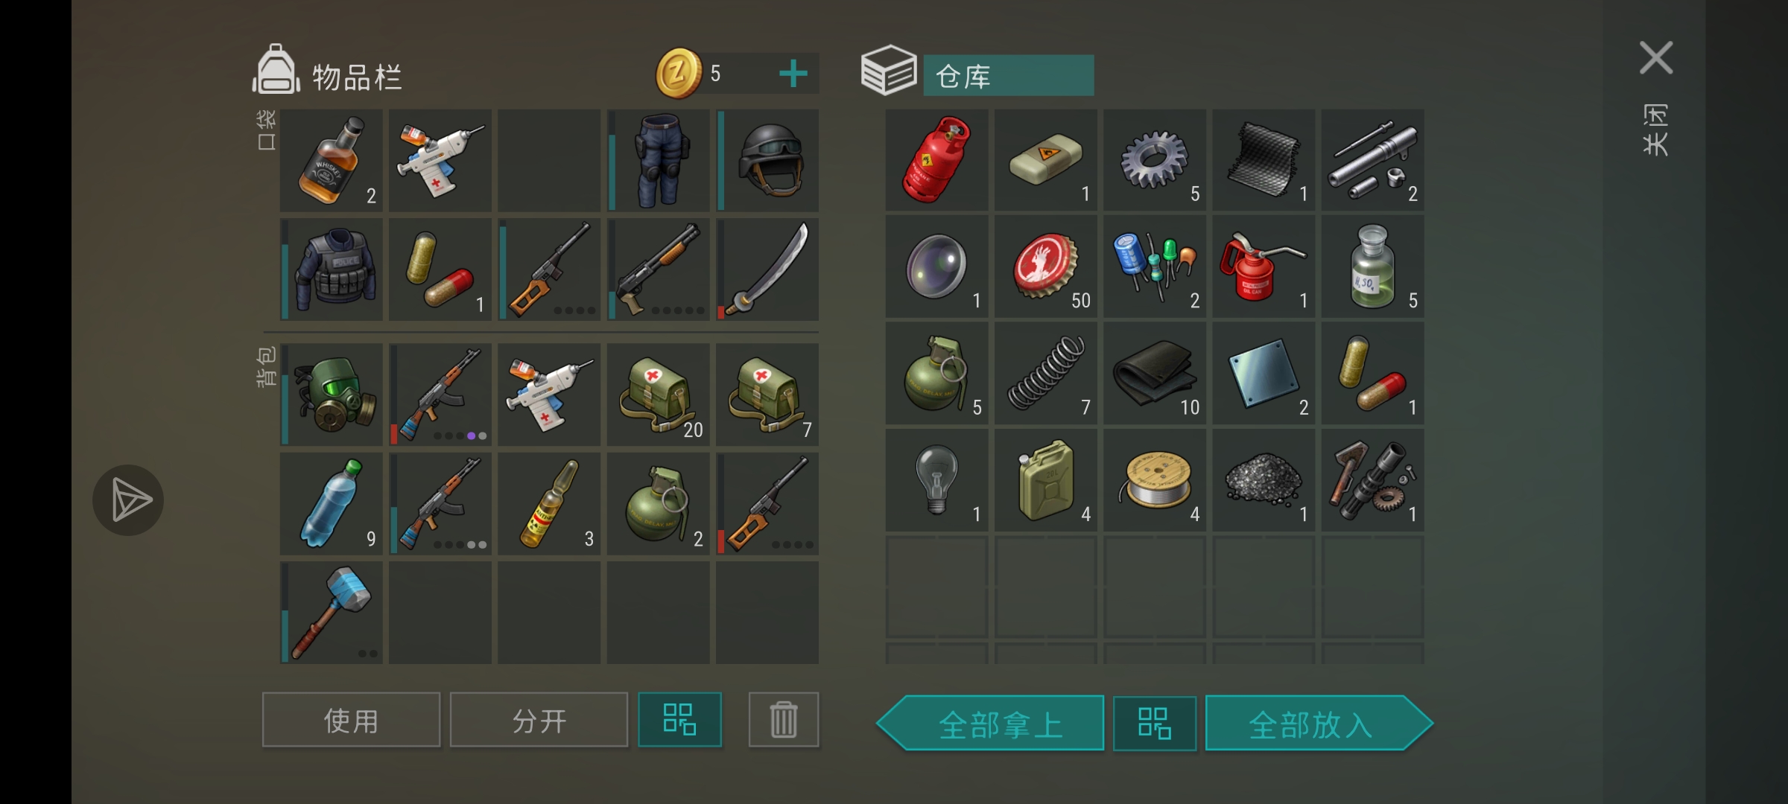Select the light bulb in storage
Screen dimensions: 1788x804
pyautogui.click(x=936, y=480)
